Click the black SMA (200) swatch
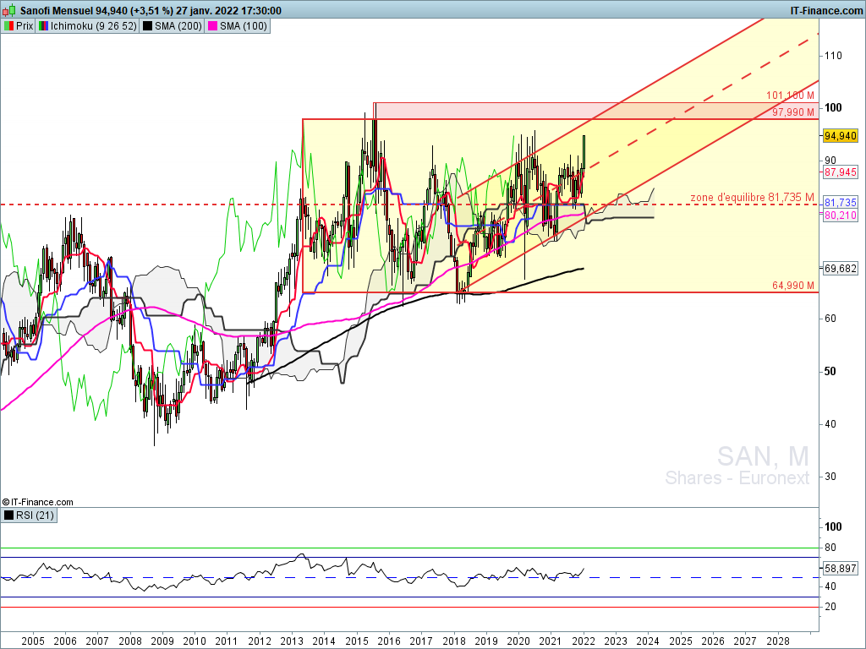This screenshot has height=649, width=866. (x=147, y=26)
